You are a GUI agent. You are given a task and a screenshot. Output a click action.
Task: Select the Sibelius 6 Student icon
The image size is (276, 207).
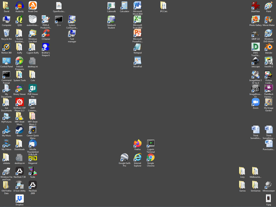(111, 19)
